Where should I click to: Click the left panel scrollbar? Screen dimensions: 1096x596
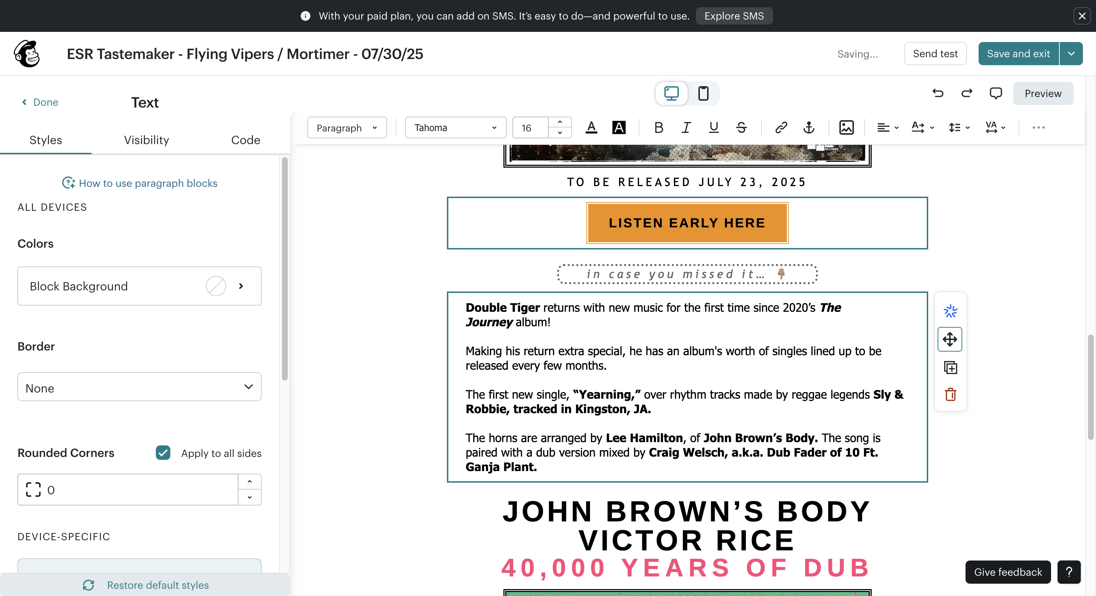tap(285, 269)
